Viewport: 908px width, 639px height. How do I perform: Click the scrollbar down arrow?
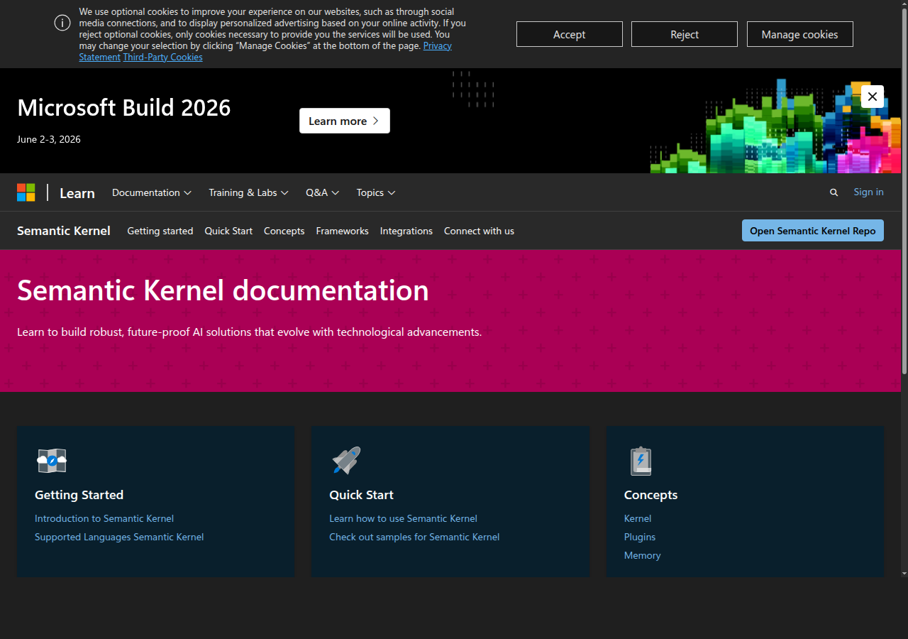(904, 572)
